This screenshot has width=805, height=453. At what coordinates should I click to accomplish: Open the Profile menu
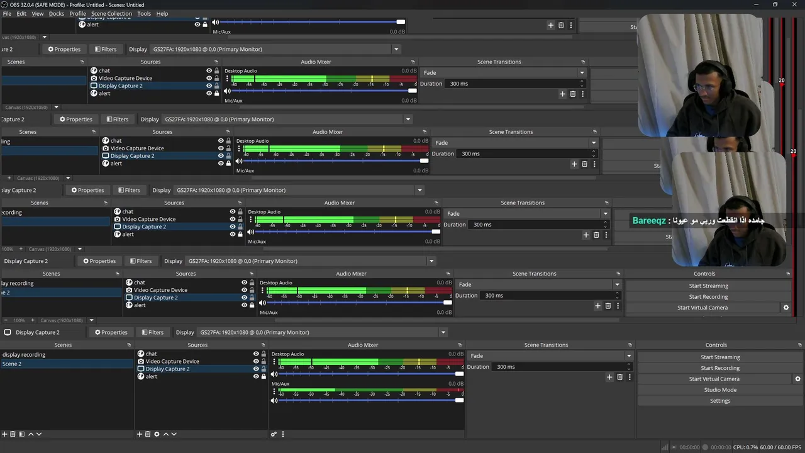tap(78, 13)
